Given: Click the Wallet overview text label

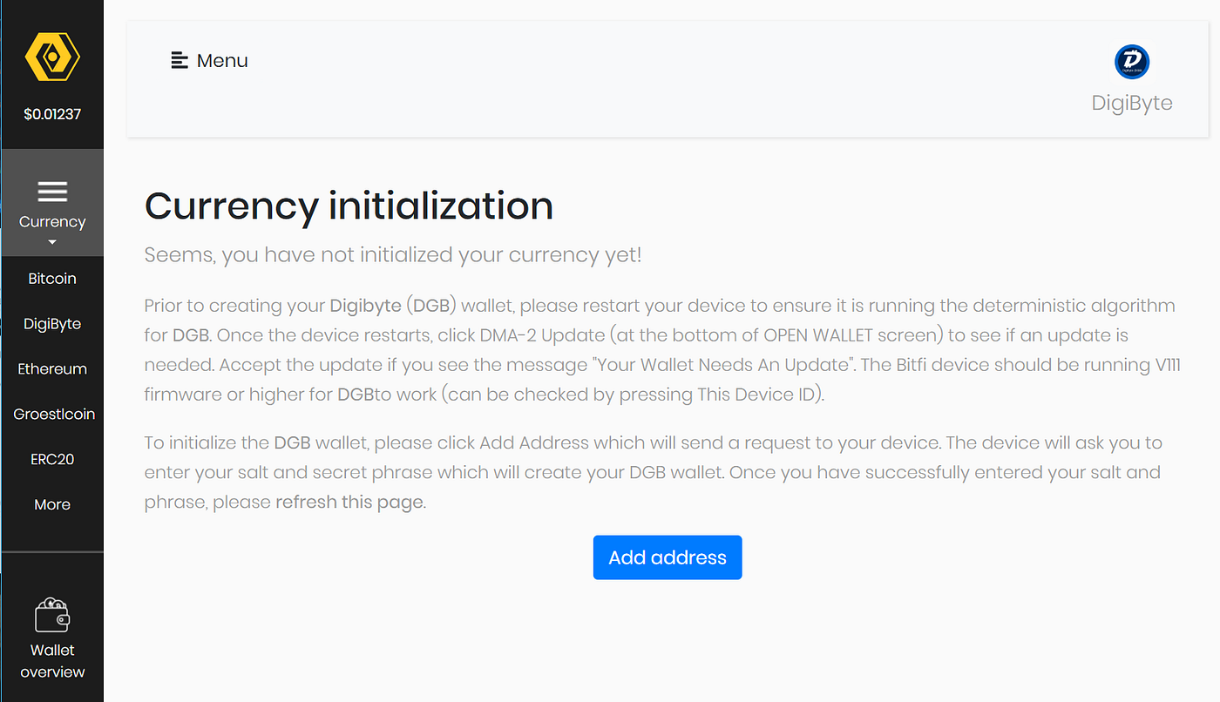Looking at the screenshot, I should 52,661.
